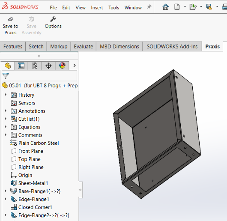Switch to the SOLIDWORKS Add-Ins tab
Screen dimensions: 227x221
pyautogui.click(x=172, y=46)
